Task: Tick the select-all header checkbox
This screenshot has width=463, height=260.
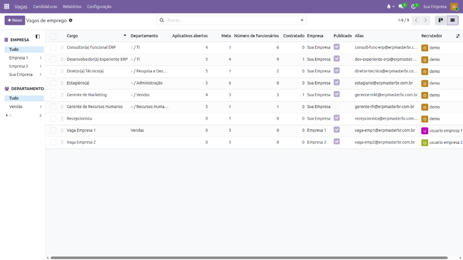Action: [x=53, y=36]
